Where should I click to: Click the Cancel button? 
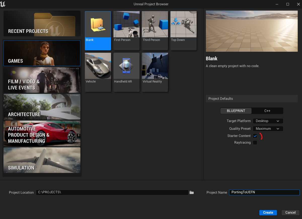point(290,212)
